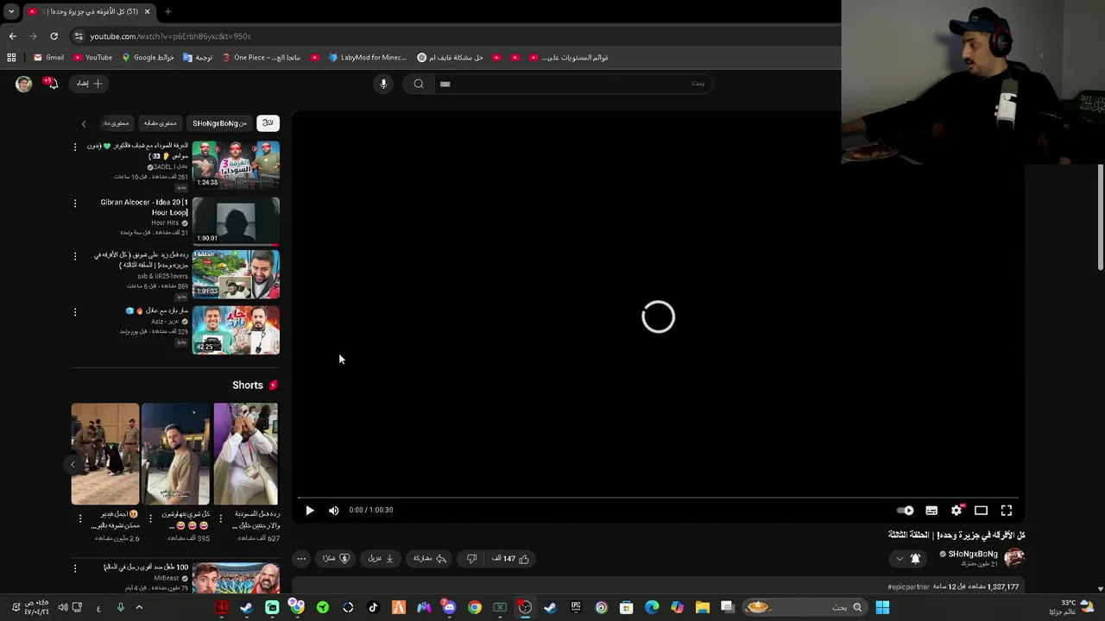Image resolution: width=1105 pixels, height=621 pixels.
Task: Open the subscription notification bell dropdown
Action: click(x=908, y=559)
